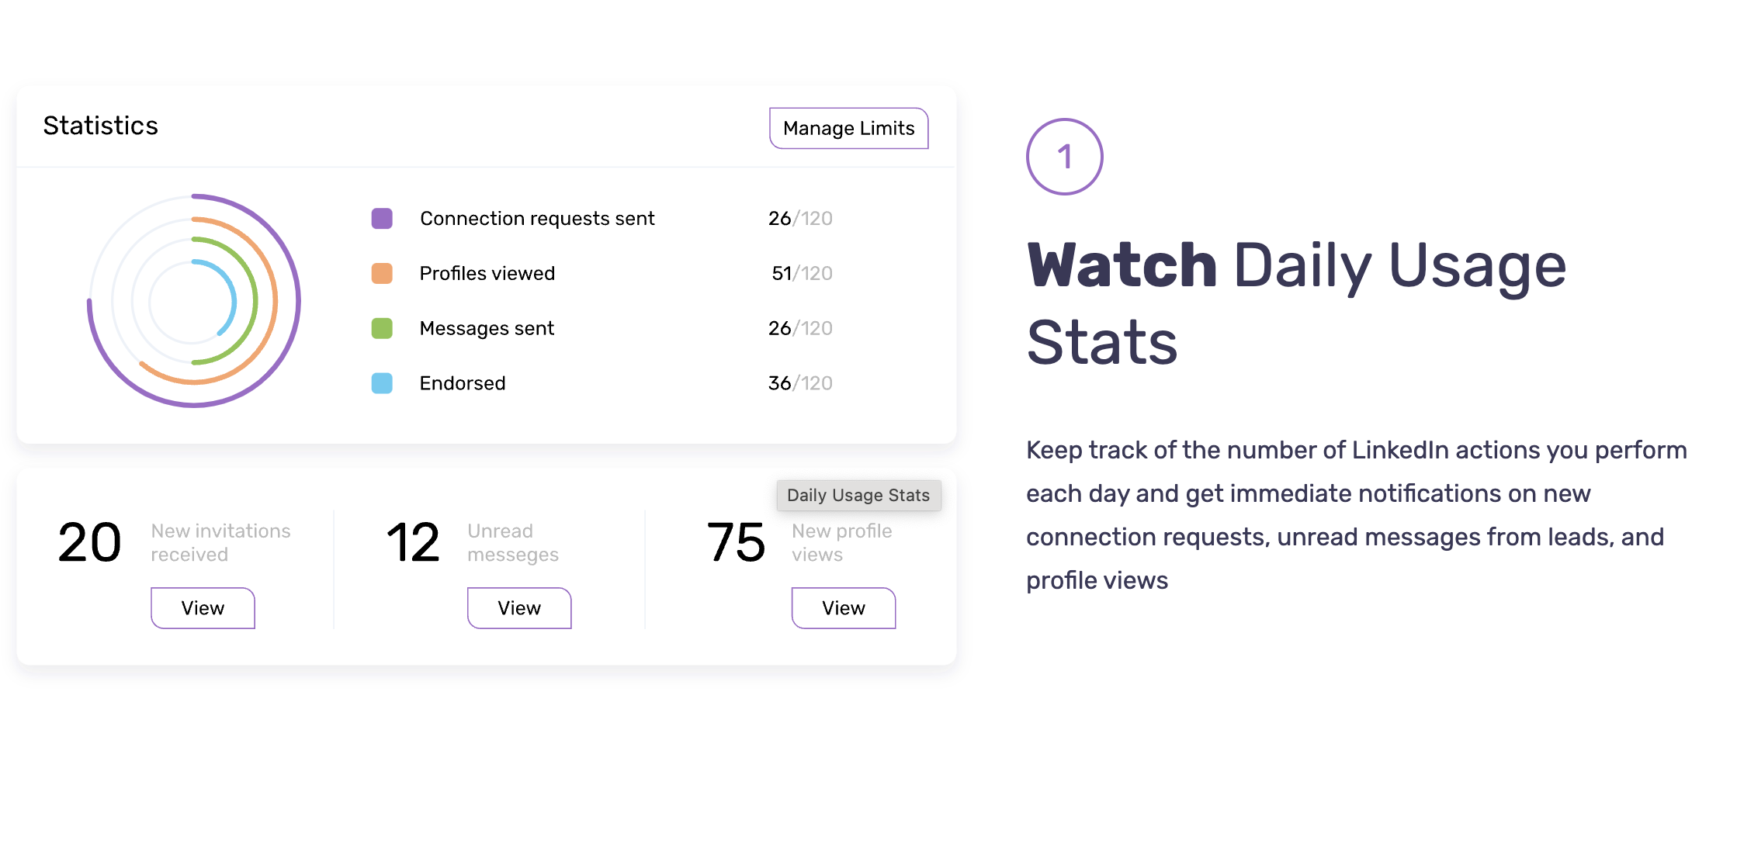The image size is (1737, 844).
Task: Click the Messages sent legend label
Action: [487, 329]
